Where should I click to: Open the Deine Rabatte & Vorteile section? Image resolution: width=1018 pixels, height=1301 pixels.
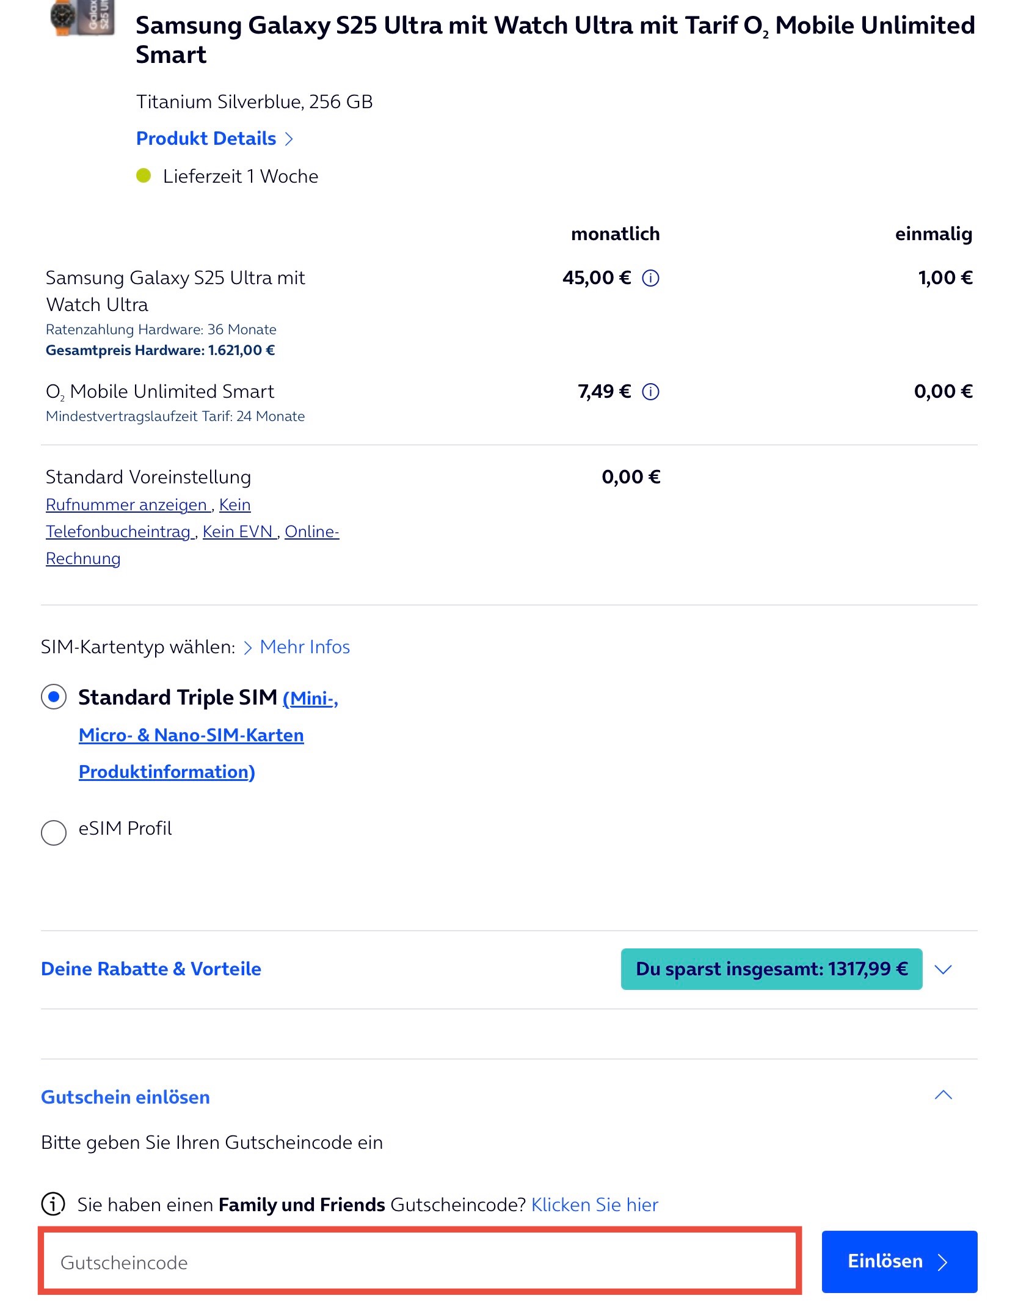(151, 969)
